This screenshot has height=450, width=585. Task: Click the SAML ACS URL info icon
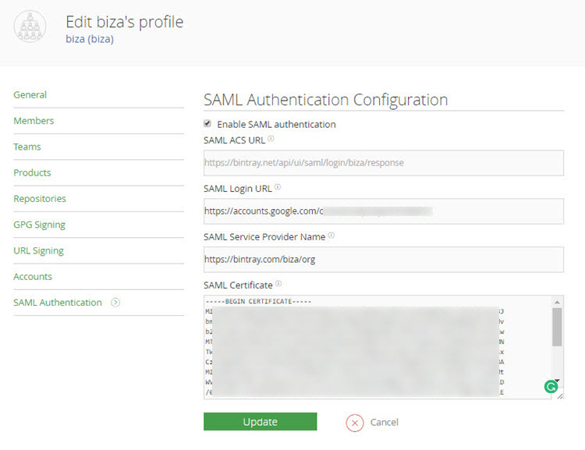point(271,139)
